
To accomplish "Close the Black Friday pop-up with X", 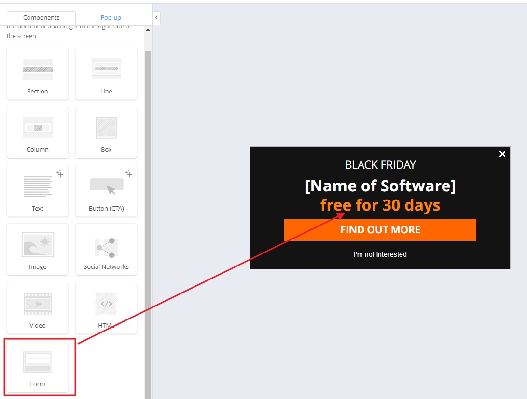I will (502, 154).
